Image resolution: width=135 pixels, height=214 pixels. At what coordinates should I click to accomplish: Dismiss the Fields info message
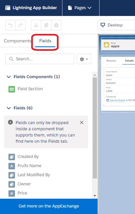pos(82,122)
